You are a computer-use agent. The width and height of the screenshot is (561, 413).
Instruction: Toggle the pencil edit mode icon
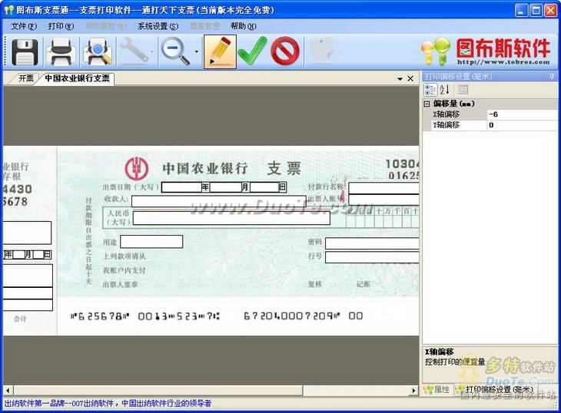[x=220, y=51]
